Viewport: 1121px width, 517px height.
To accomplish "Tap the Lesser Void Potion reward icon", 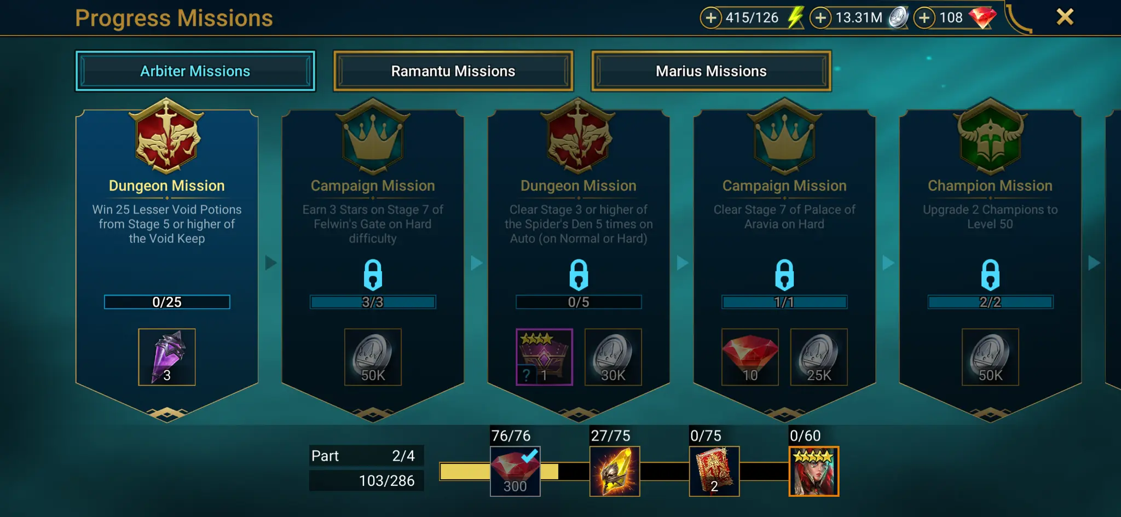I will [x=167, y=357].
